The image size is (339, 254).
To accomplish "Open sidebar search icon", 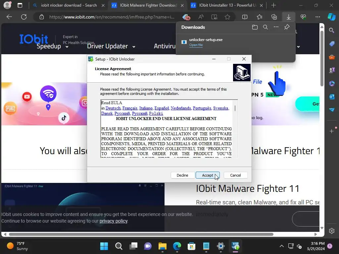I will point(331,30).
